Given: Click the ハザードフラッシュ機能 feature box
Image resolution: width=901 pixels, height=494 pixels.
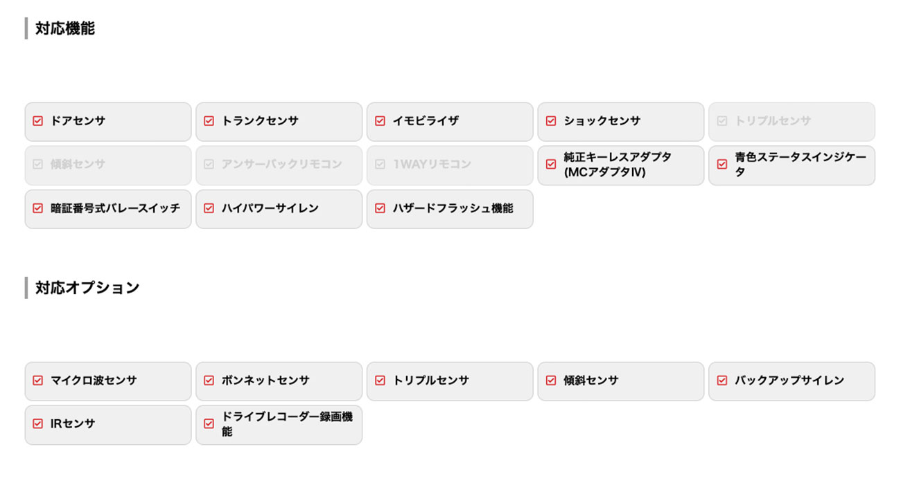Looking at the screenshot, I should point(450,209).
